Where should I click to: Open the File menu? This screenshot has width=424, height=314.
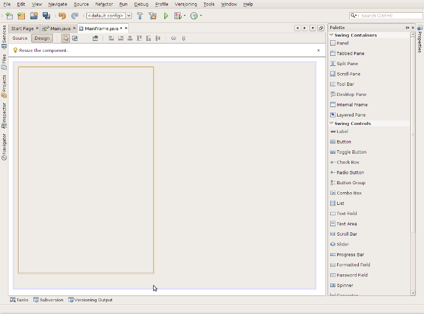pos(7,4)
